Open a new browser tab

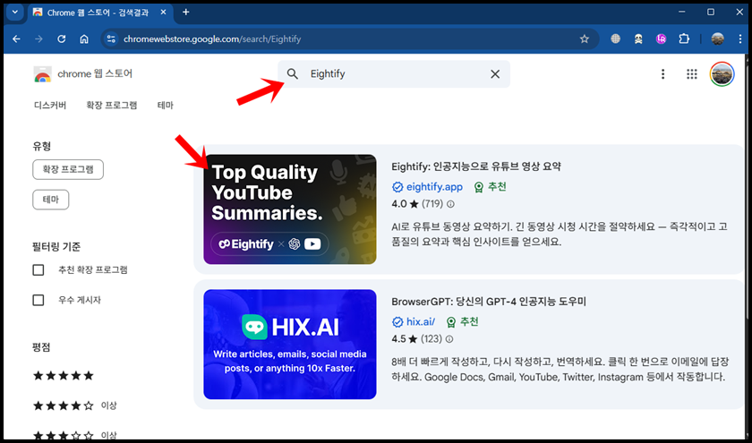coord(186,13)
